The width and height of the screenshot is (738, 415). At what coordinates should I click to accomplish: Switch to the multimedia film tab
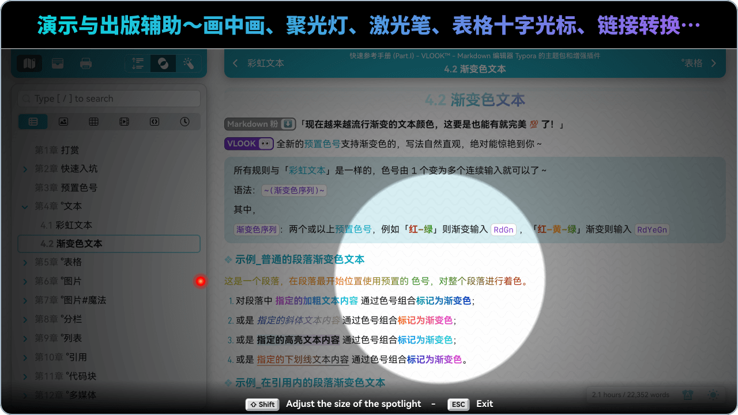124,122
